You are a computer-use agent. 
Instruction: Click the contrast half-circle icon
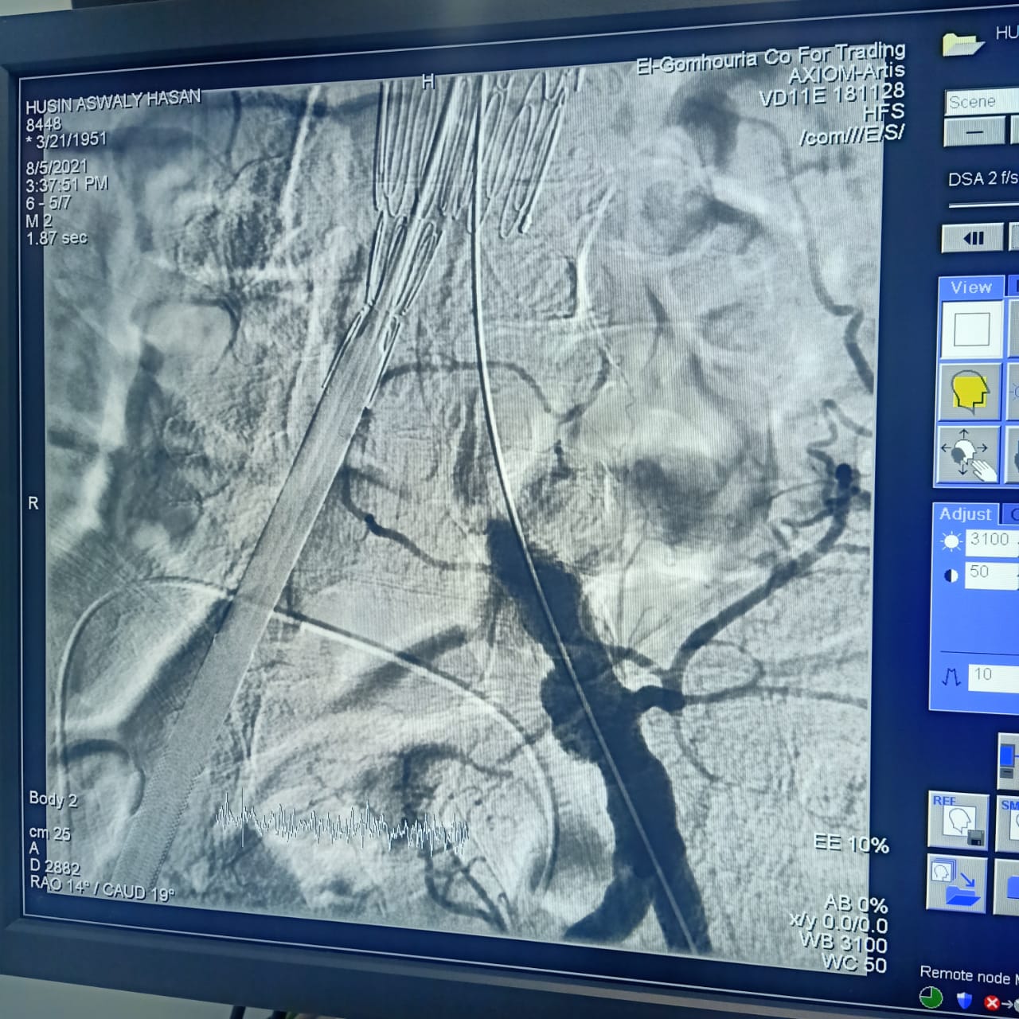point(951,576)
